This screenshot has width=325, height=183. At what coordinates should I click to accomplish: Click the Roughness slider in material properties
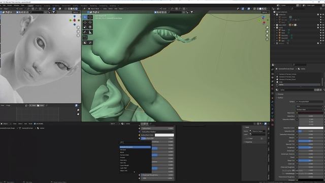pyautogui.click(x=310, y=147)
